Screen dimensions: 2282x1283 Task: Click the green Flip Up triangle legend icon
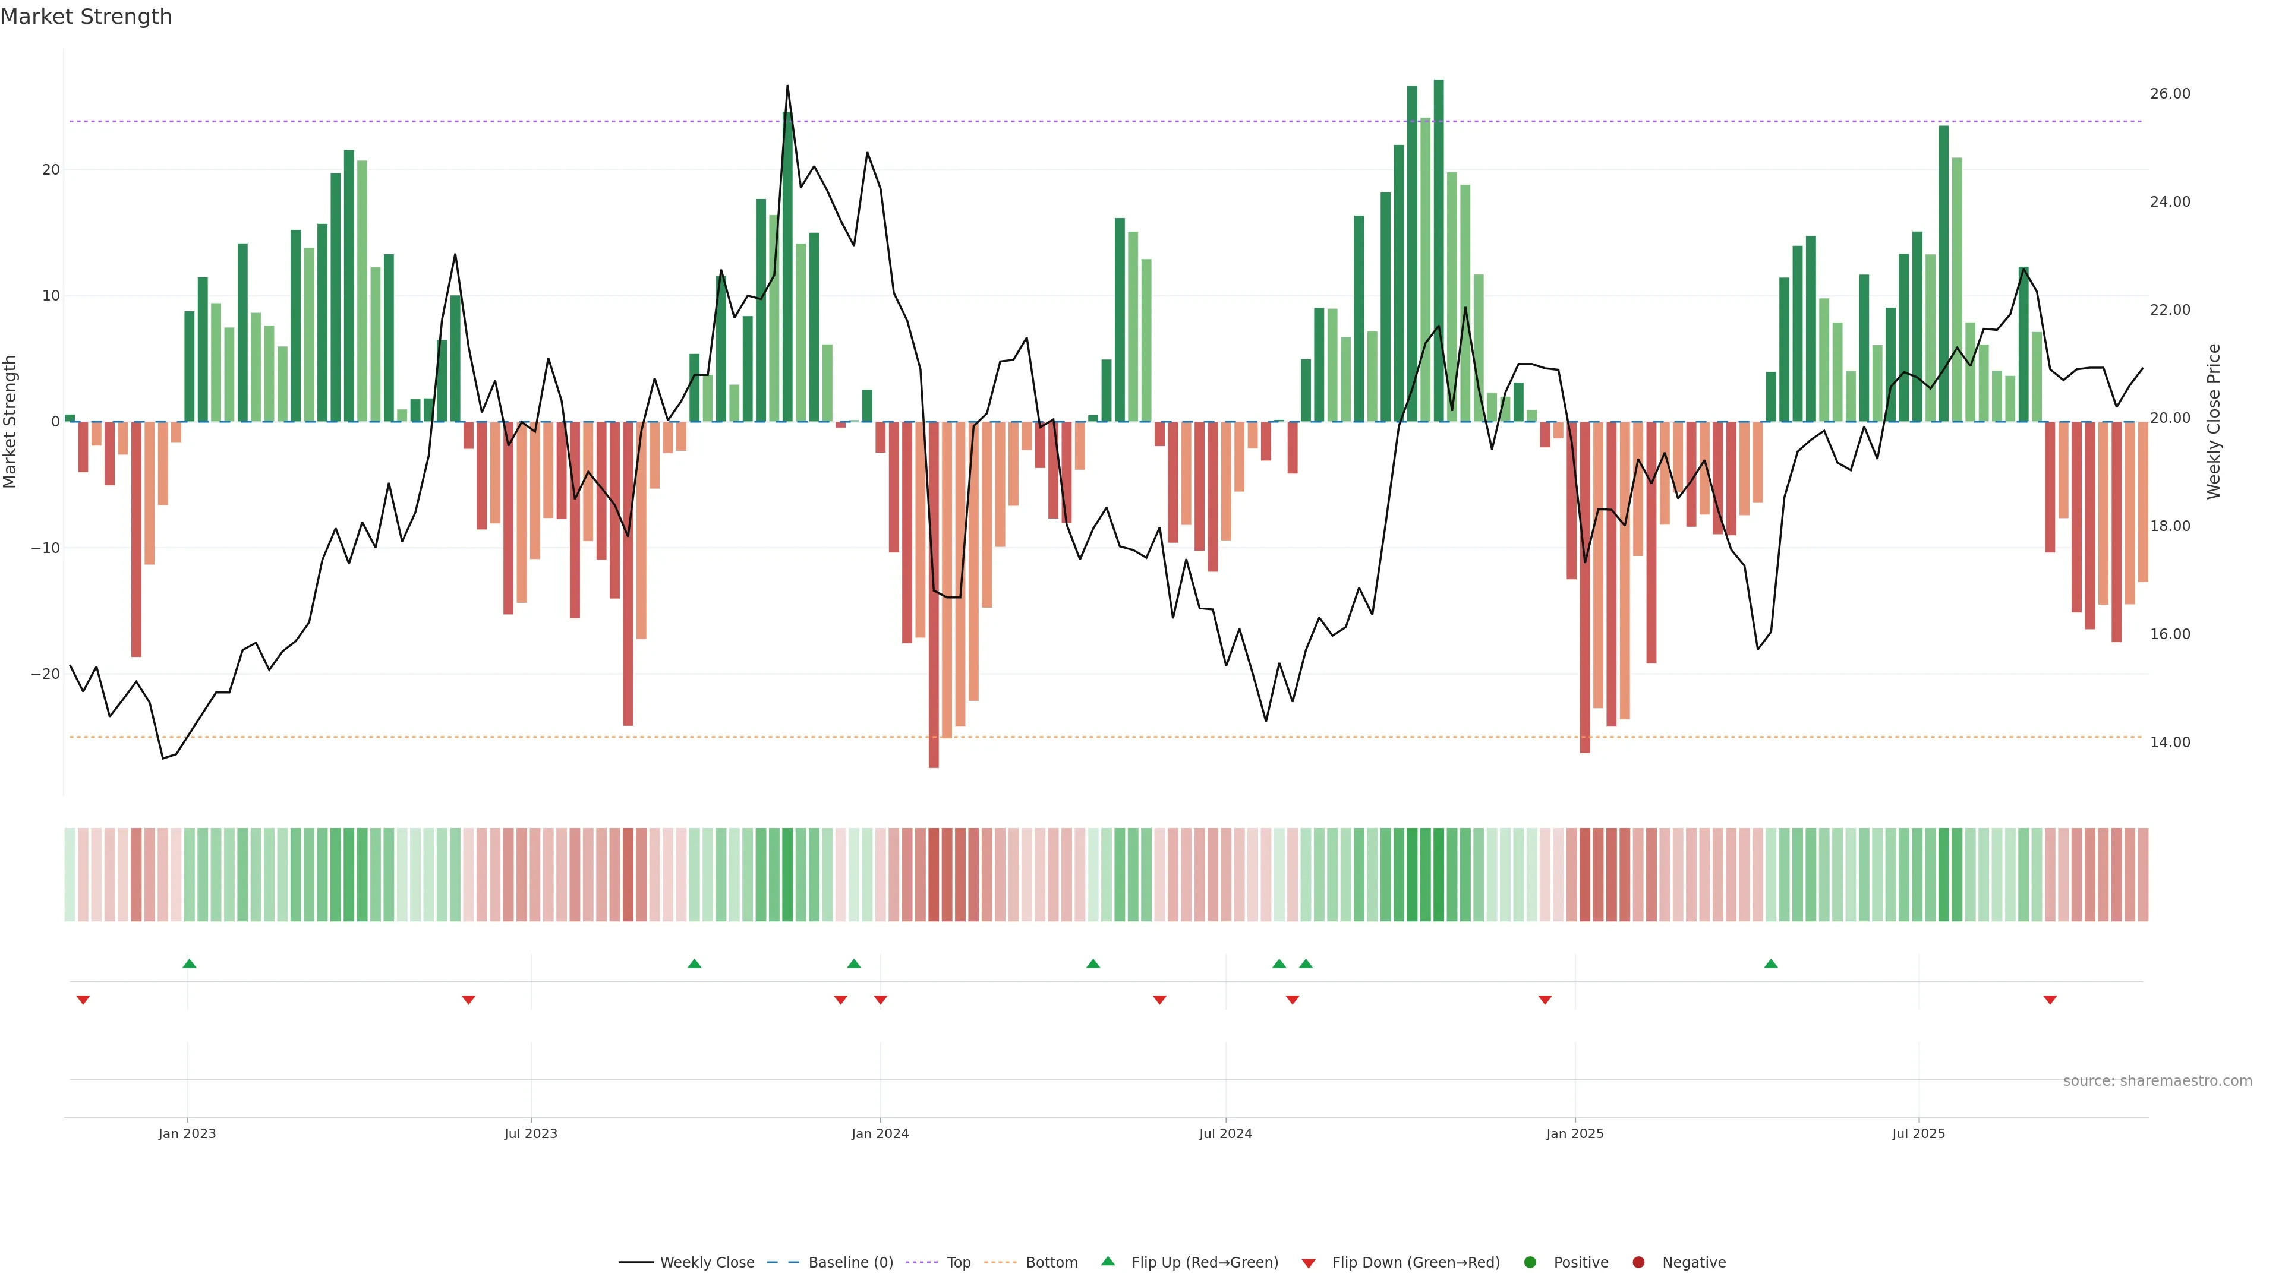[1107, 1261]
